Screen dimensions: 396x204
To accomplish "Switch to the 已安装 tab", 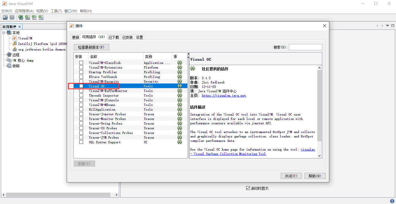I will [128, 37].
